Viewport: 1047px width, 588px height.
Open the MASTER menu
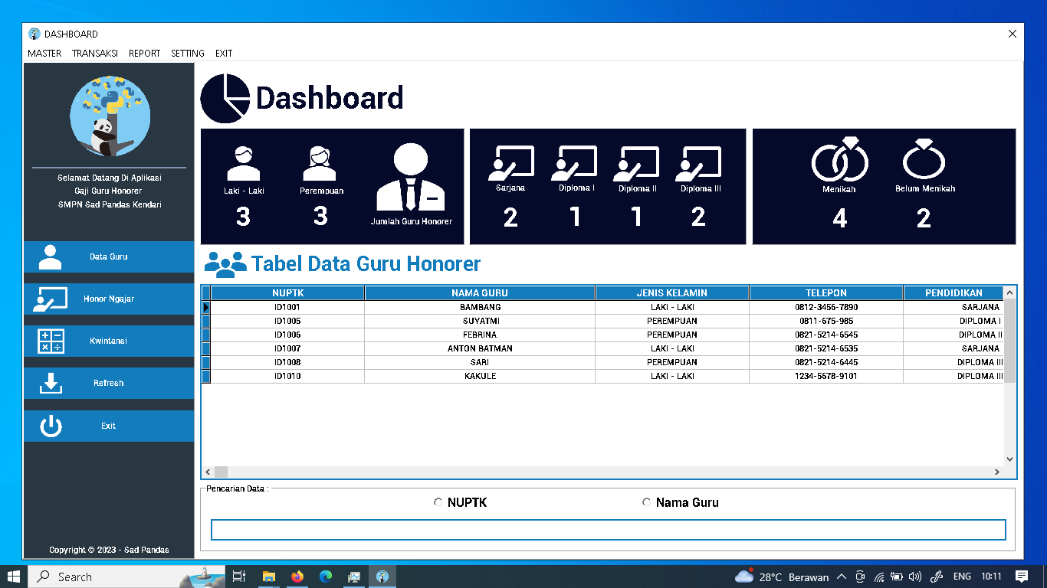point(44,54)
